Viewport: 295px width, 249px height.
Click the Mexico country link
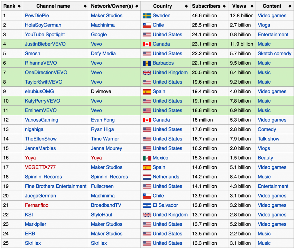[160, 158]
